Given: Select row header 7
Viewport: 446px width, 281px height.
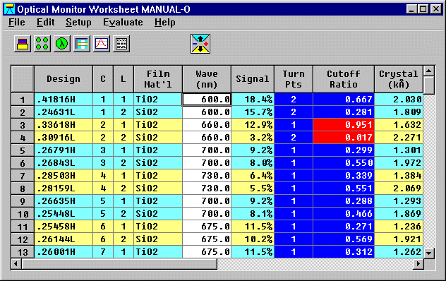Looking at the screenshot, I should coord(23,176).
